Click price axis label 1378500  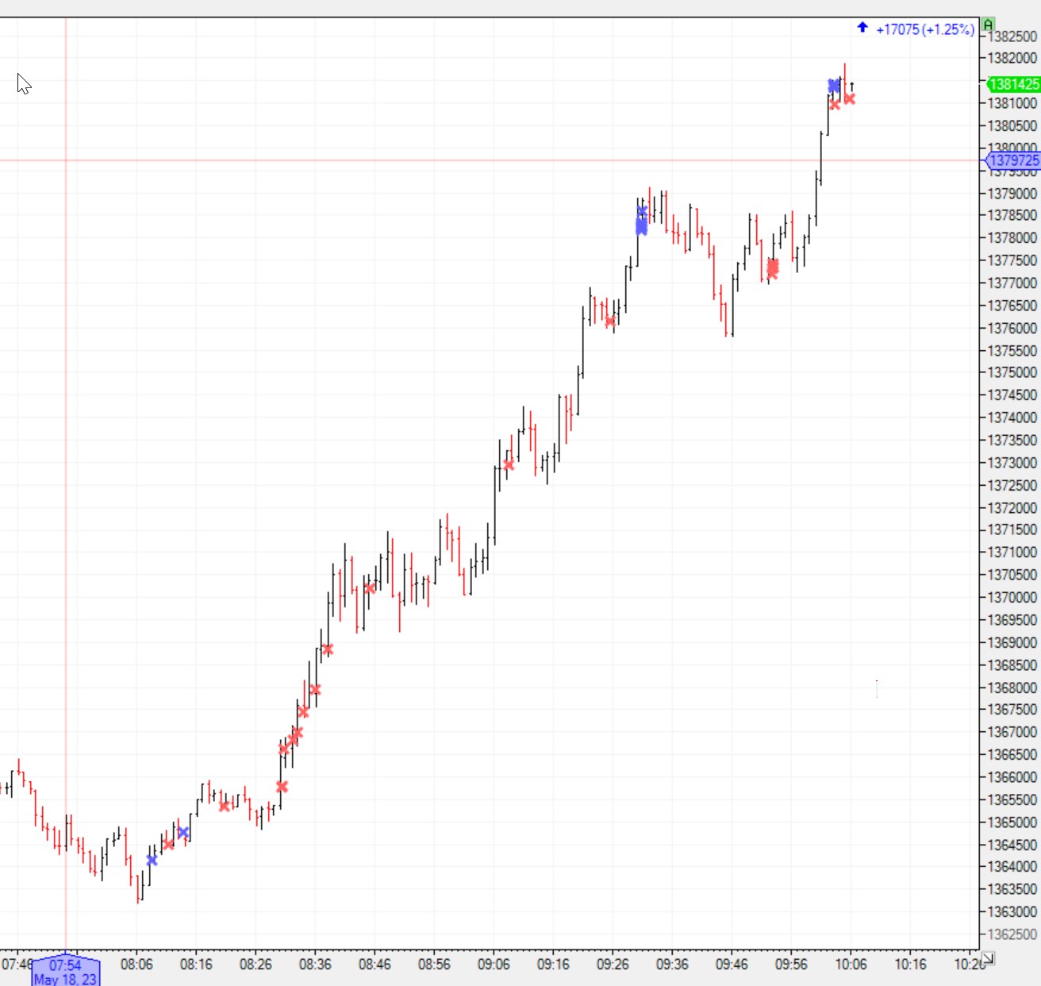point(1012,215)
